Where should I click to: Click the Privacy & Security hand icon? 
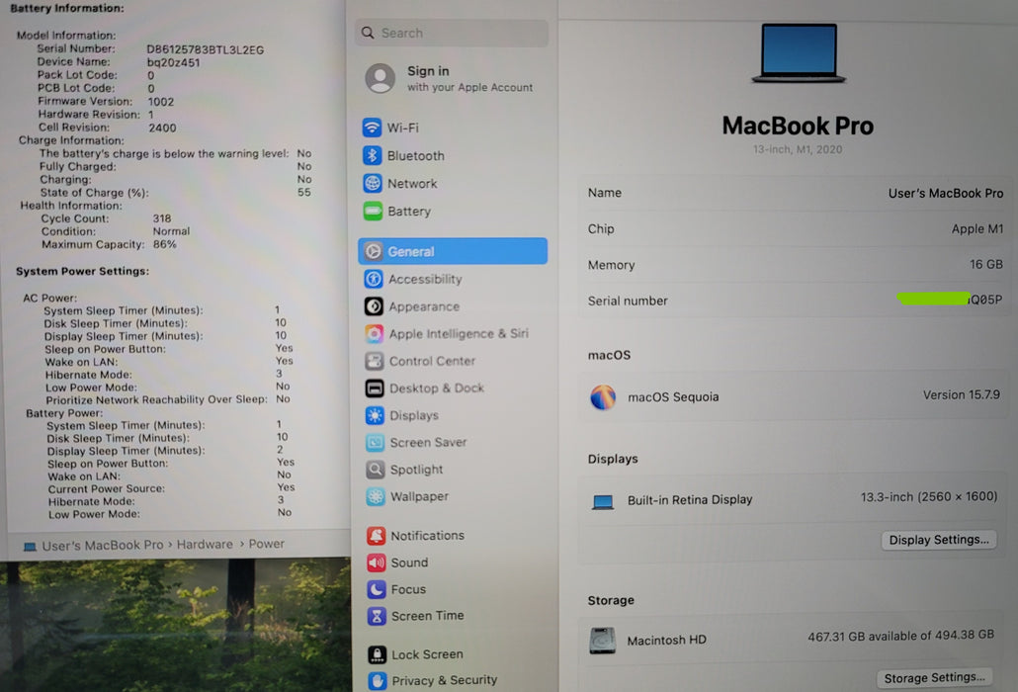coord(378,680)
